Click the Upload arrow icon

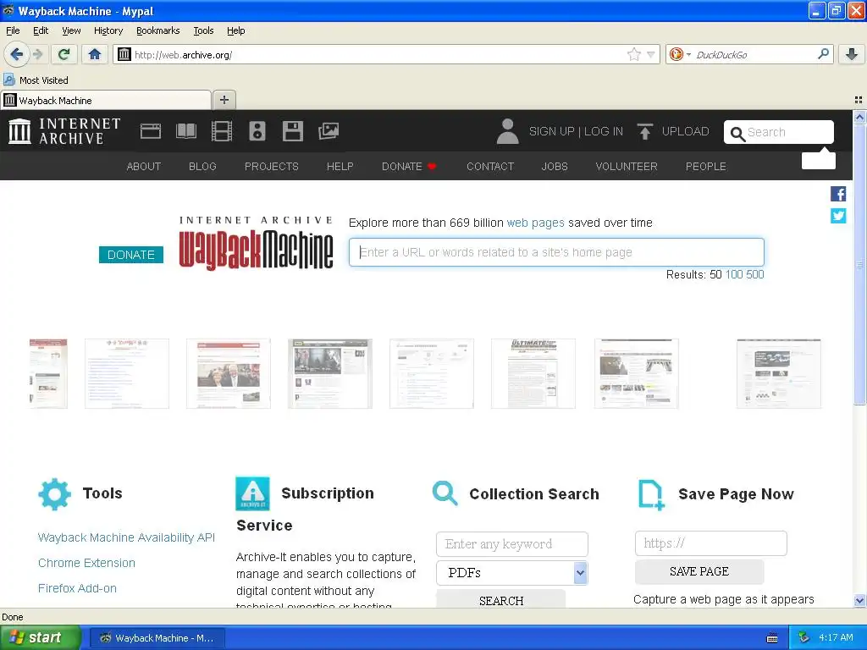[644, 131]
